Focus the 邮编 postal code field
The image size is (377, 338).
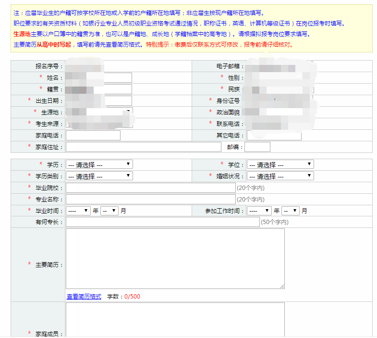pyautogui.click(x=257, y=147)
